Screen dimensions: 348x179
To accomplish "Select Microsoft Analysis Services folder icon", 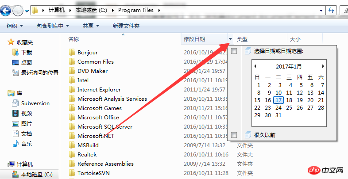I will (x=72, y=99).
